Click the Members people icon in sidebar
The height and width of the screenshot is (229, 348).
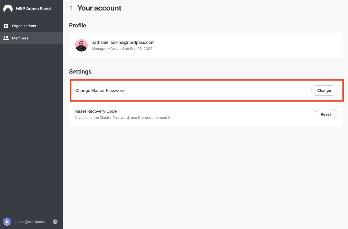6,38
